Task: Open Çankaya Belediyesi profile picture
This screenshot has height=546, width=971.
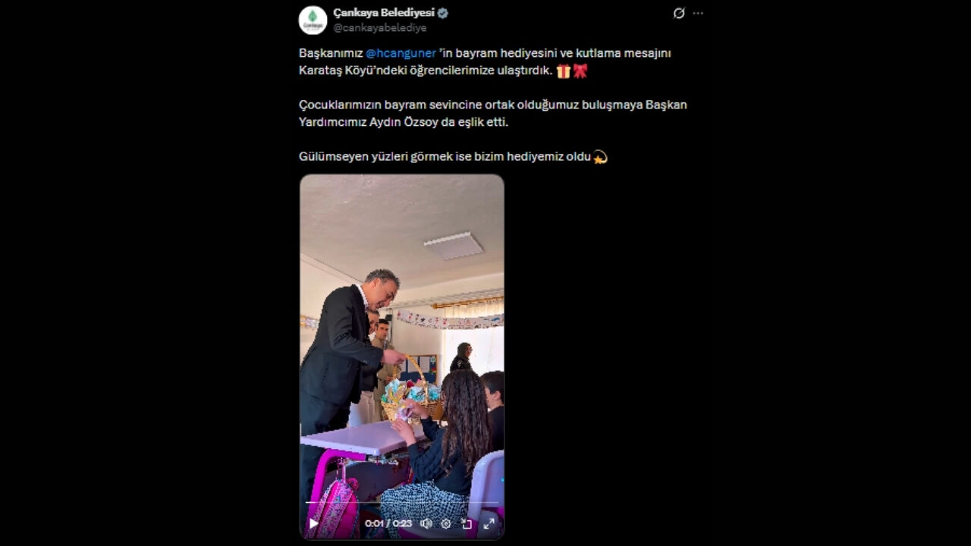Action: point(313,20)
